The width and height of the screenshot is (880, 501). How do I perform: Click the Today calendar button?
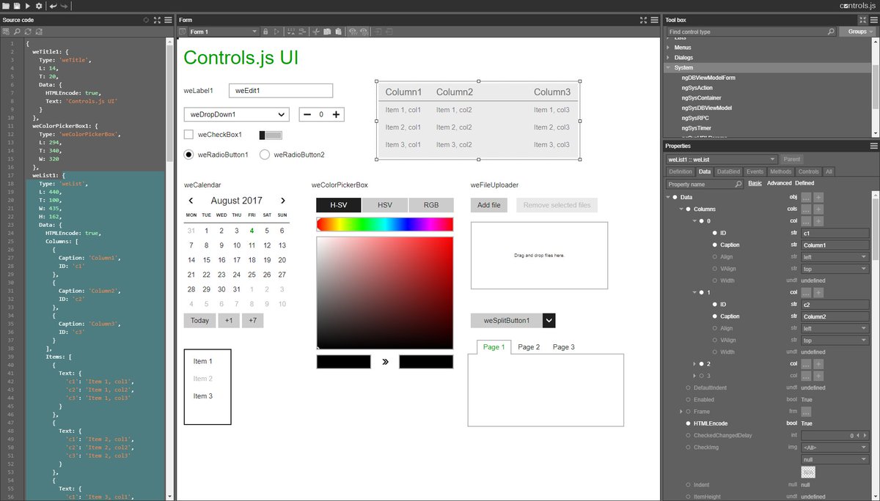199,320
